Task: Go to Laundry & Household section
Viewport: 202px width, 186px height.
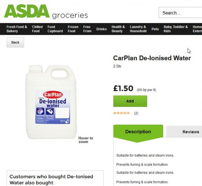Action: pos(138,29)
